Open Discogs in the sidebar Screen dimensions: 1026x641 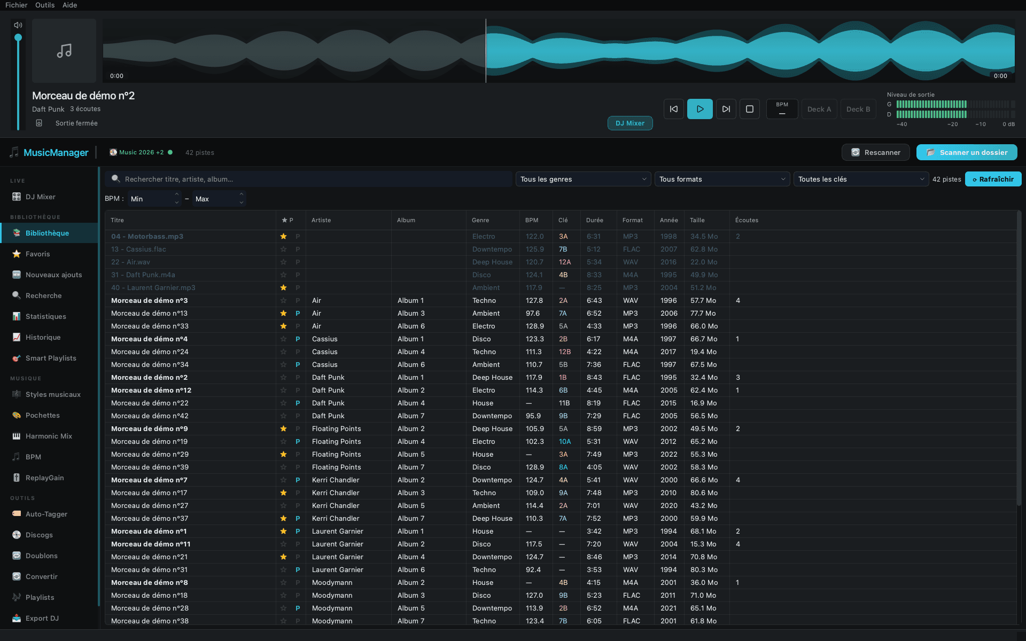point(49,535)
